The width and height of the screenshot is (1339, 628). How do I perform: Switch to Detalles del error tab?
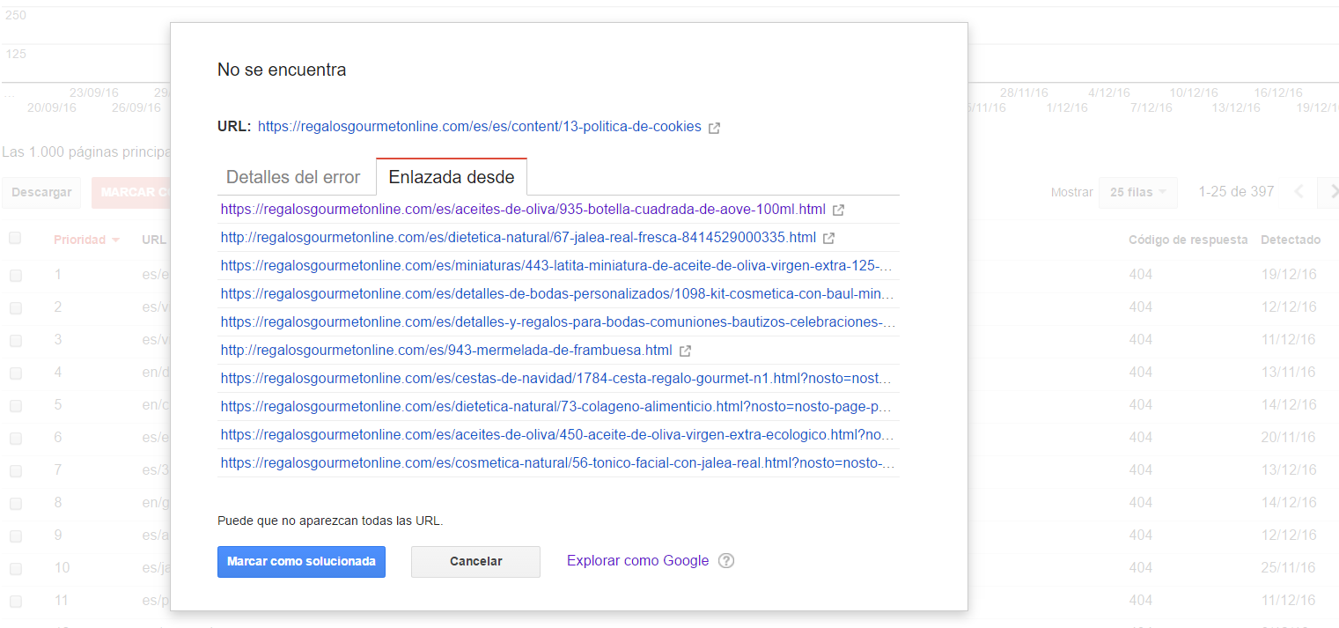click(x=293, y=177)
